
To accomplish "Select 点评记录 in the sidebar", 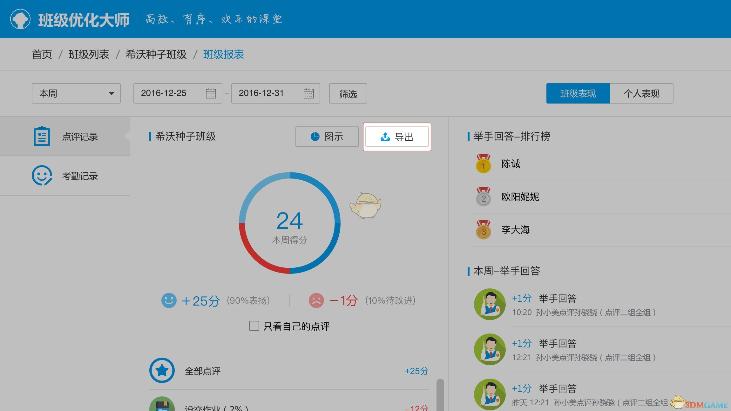I will click(x=65, y=136).
